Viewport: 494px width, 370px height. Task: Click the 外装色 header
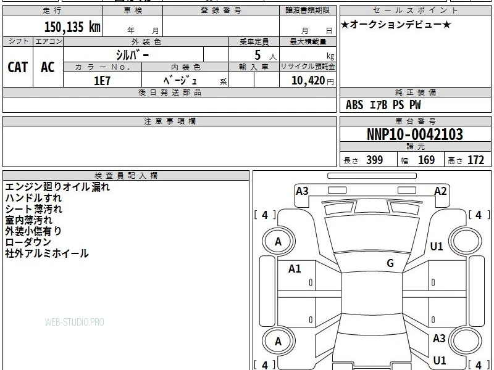coord(146,42)
